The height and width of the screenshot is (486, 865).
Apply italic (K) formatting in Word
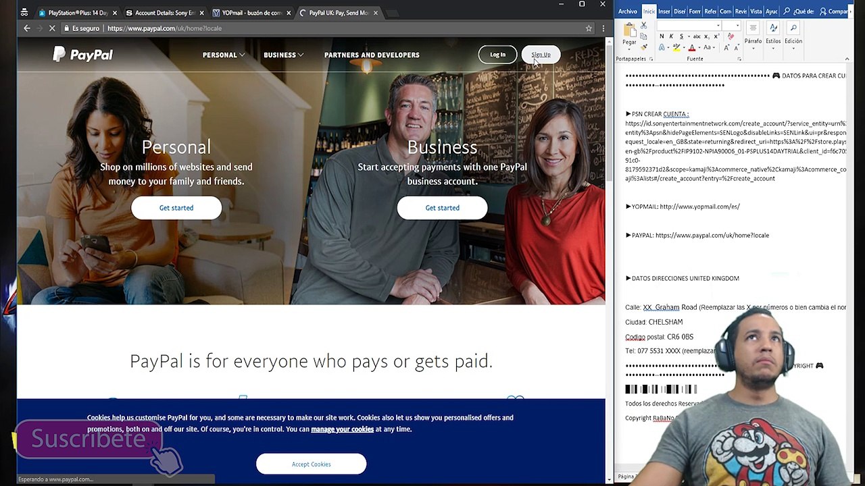[x=671, y=36]
